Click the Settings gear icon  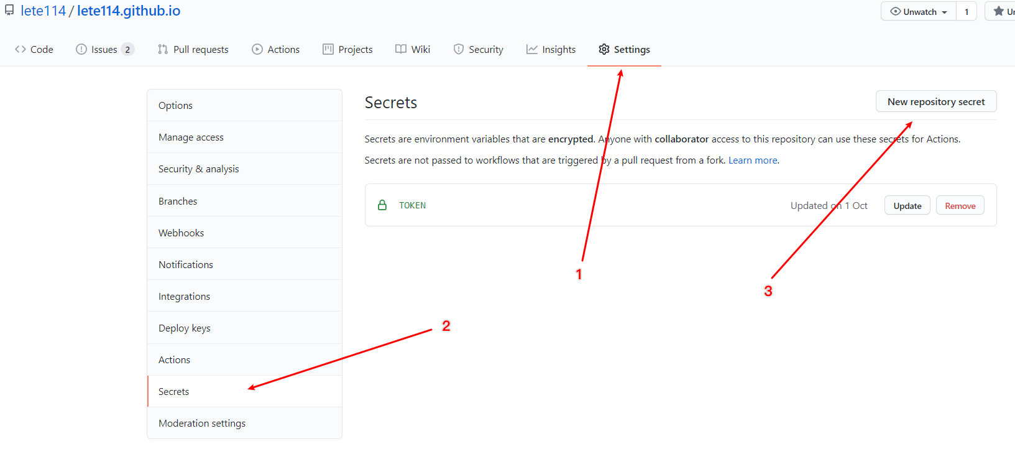(603, 49)
